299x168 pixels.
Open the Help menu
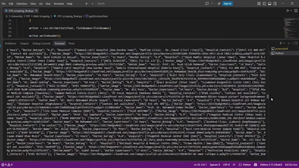pos(69,4)
